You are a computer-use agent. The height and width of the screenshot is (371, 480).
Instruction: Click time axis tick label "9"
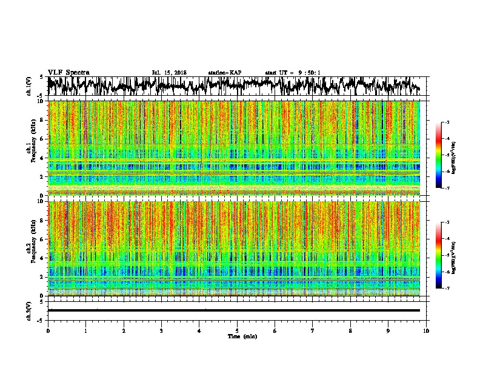(388, 331)
